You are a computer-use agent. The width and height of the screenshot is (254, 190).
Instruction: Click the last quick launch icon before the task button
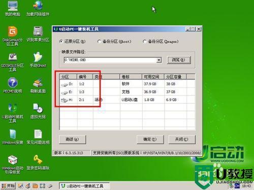pos(50,186)
